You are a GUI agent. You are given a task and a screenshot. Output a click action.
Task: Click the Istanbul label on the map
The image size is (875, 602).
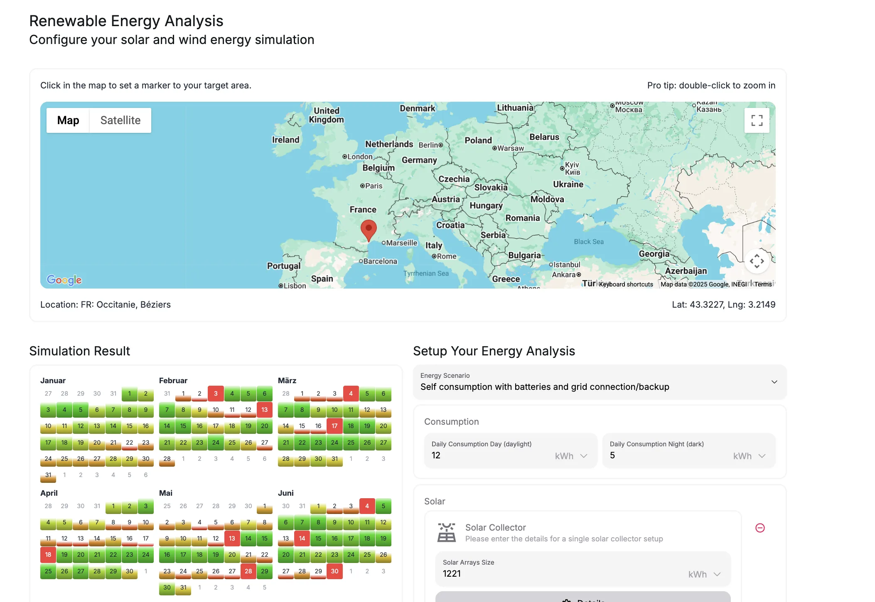[x=567, y=264]
